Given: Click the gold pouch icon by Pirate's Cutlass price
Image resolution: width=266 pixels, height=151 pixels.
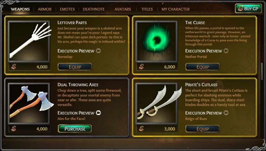Looking at the screenshot, I should (141, 129).
